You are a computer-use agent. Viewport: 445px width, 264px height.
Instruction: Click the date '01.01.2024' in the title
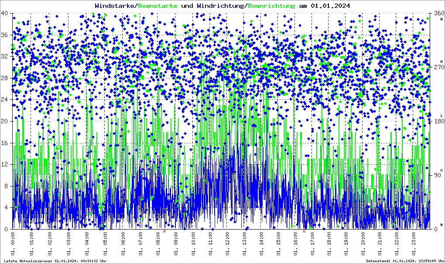pos(330,6)
